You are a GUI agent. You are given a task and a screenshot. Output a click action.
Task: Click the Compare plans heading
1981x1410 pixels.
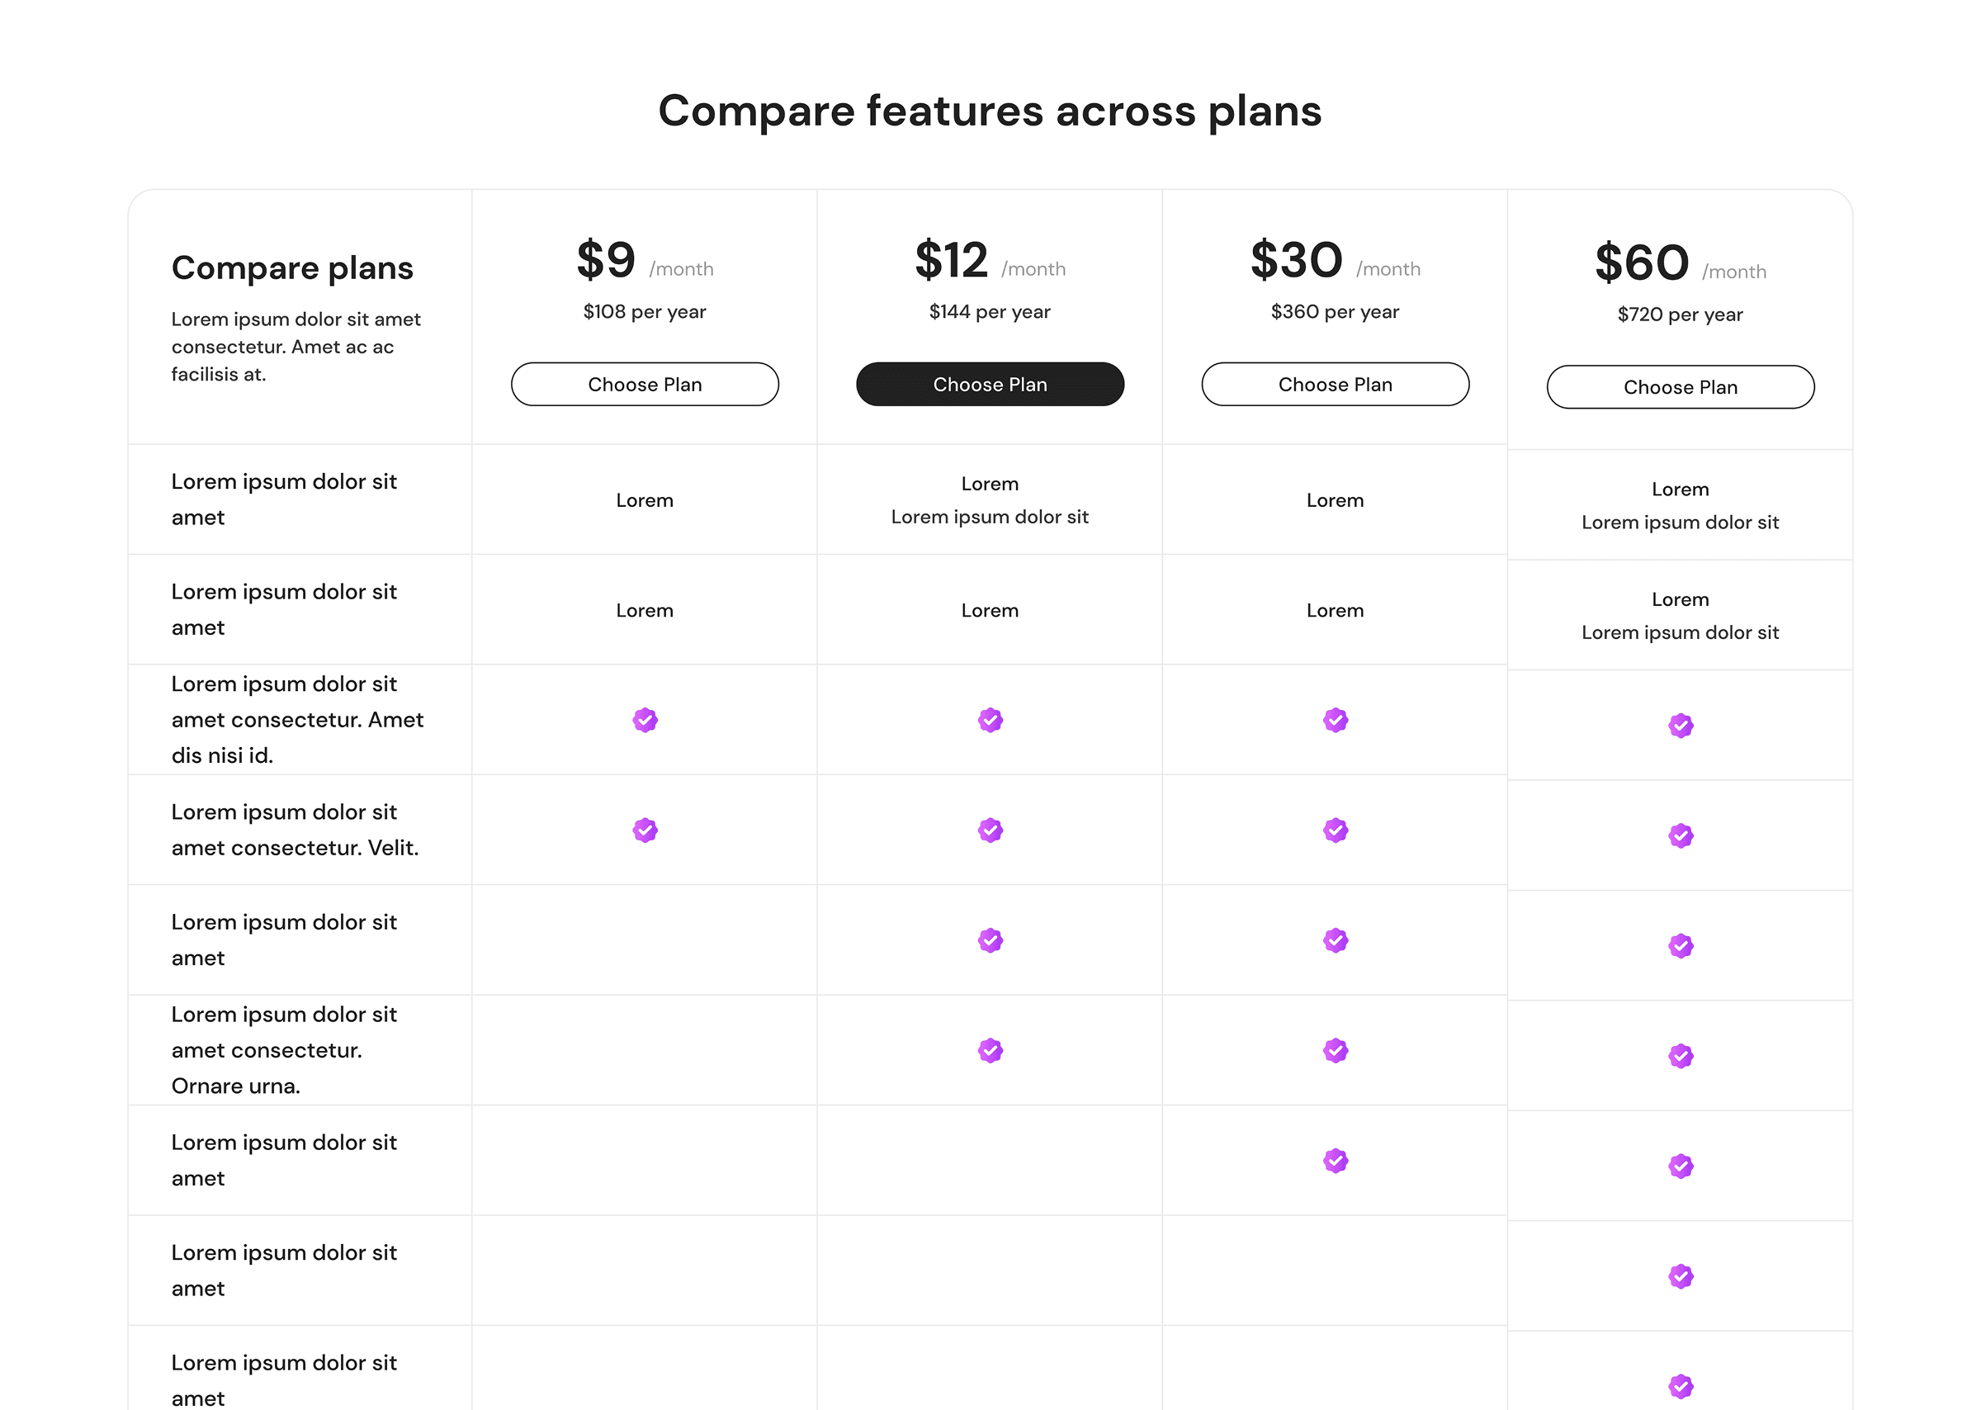pos(292,267)
